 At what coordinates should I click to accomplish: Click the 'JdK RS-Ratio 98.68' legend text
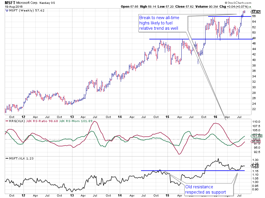click(42, 121)
